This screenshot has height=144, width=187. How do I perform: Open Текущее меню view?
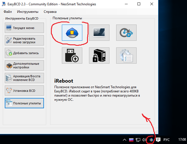tap(24, 28)
